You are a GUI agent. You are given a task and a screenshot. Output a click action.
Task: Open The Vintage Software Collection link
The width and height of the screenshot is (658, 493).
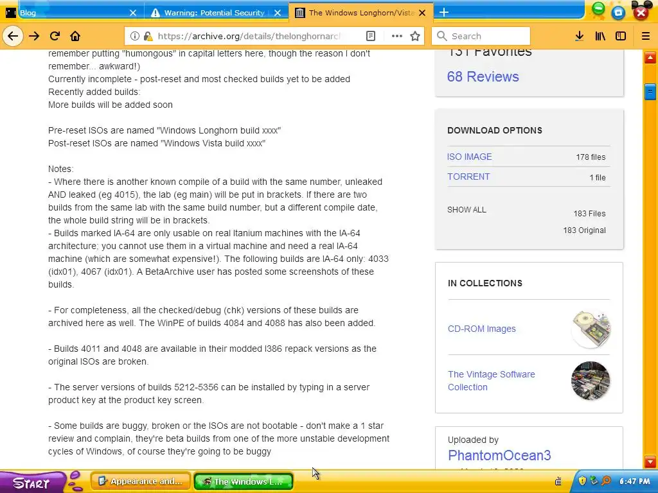[491, 381]
